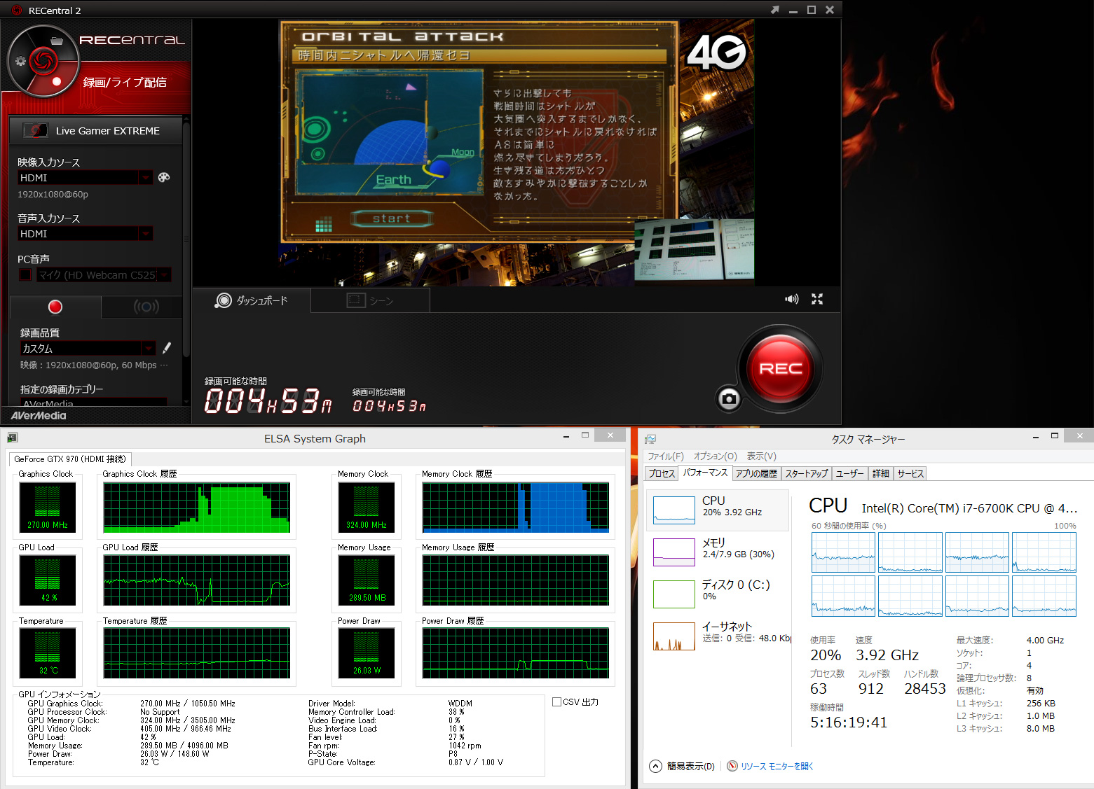1094x789 pixels.
Task: Switch to the スタートアップ tab
Action: click(807, 474)
